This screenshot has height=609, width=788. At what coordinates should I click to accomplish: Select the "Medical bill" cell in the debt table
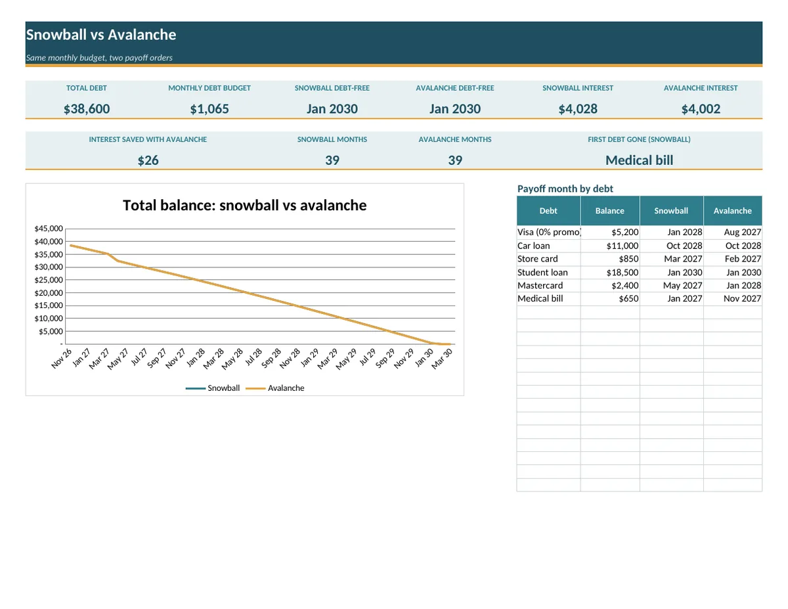tap(548, 298)
